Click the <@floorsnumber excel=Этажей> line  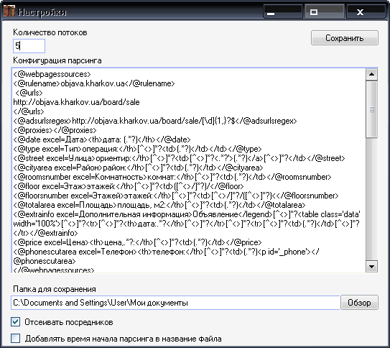(x=176, y=196)
